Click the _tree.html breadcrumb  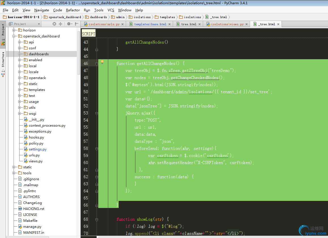click(x=216, y=17)
